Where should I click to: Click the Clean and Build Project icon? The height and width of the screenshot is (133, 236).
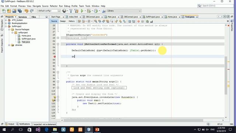point(76,11)
